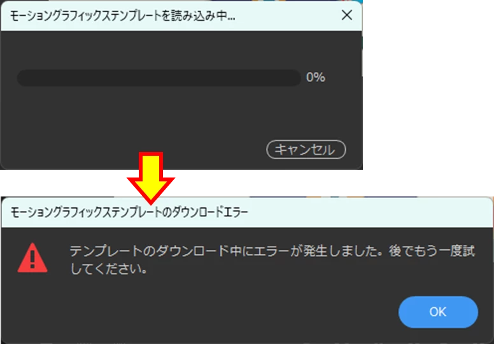Screen dimensions: 494x344
Task: Click the red warning triangle icon
Action: click(x=32, y=258)
